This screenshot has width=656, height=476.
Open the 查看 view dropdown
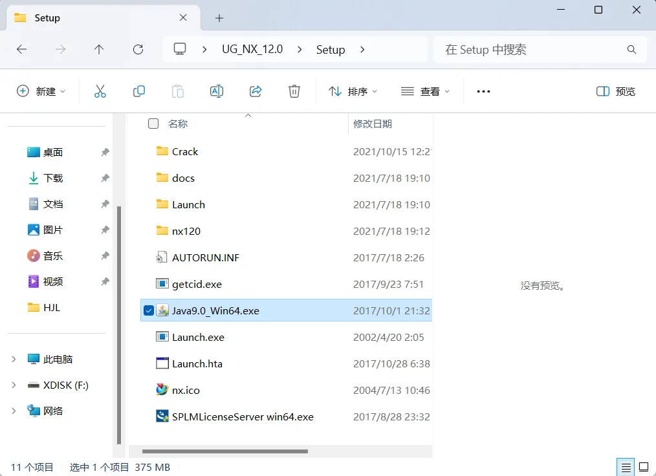(425, 91)
